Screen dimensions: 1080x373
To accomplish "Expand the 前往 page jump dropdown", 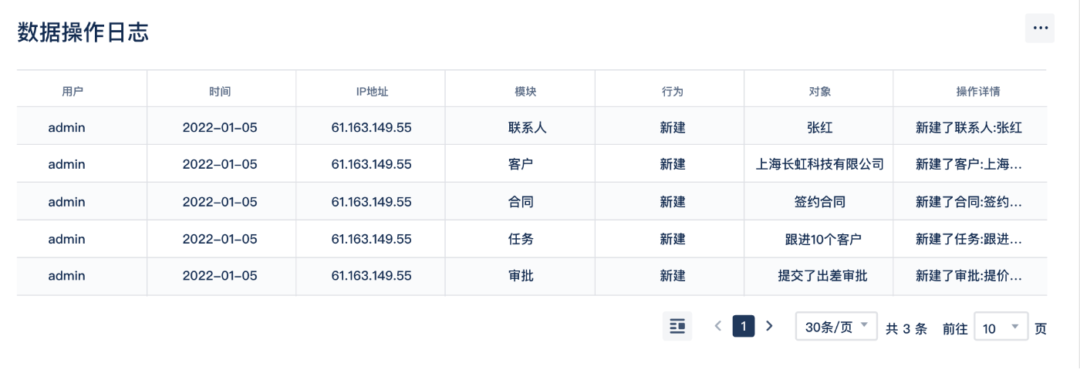I will [x=1001, y=327].
